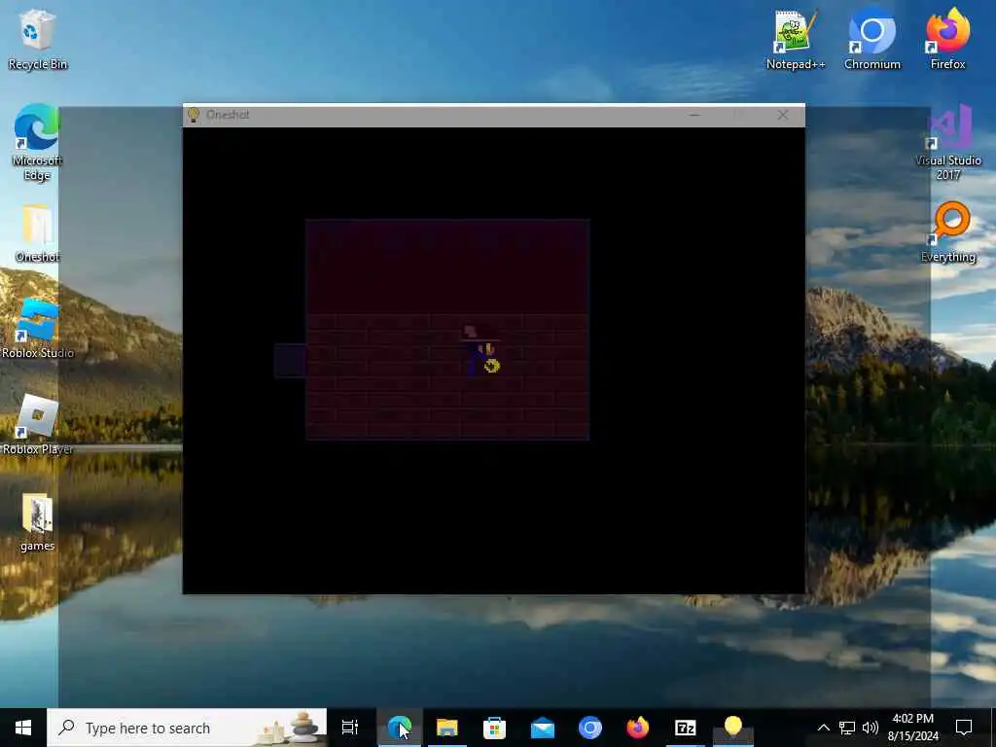The width and height of the screenshot is (996, 747).
Task: Launch Chromium from the desktop shortcut
Action: point(872,39)
